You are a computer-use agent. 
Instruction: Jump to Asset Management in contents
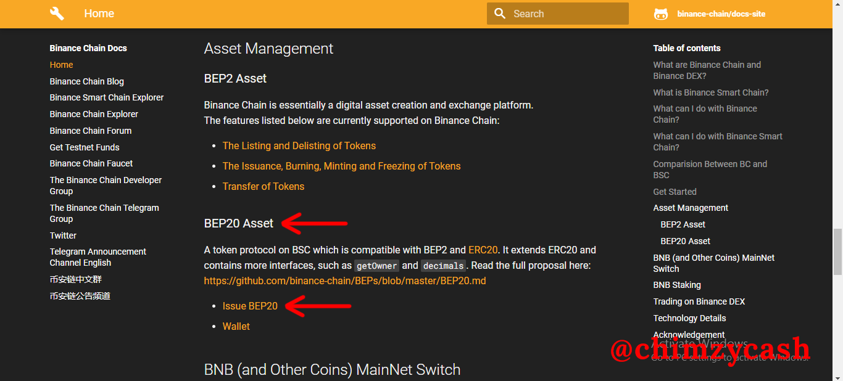pos(691,208)
